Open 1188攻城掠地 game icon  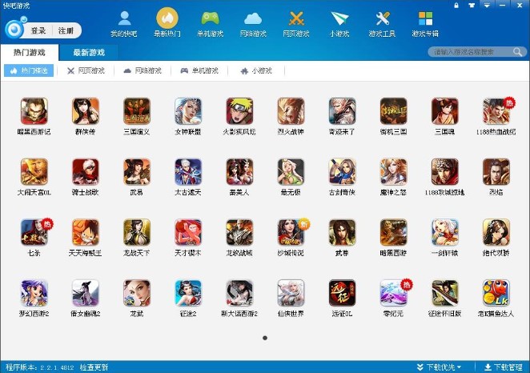(445, 172)
